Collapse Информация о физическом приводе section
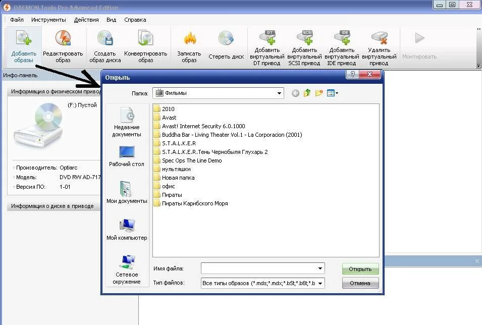The width and height of the screenshot is (482, 325). coord(54,92)
